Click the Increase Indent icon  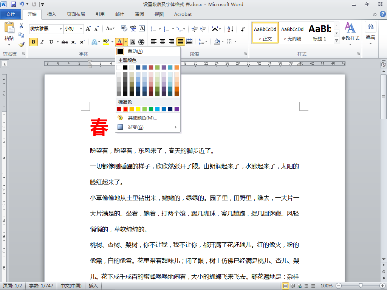coord(203,29)
